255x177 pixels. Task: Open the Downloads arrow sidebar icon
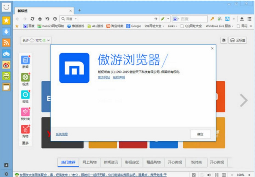coord(6,31)
